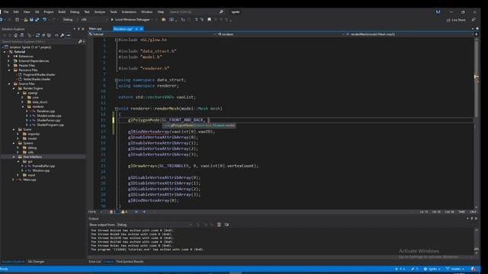Select the User Interface folder
The height and width of the screenshot is (274, 488).
coord(32,157)
